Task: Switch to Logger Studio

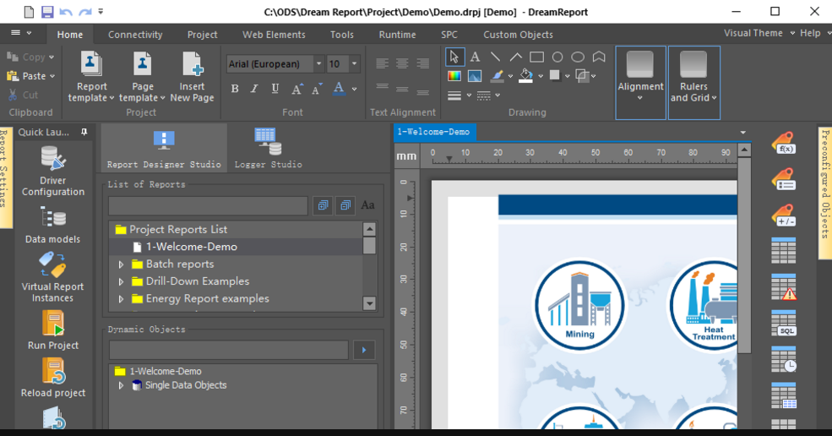Action: [x=269, y=148]
